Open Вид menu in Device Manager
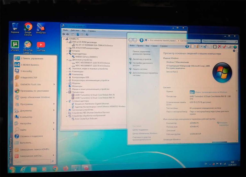 pyautogui.click(x=84, y=31)
